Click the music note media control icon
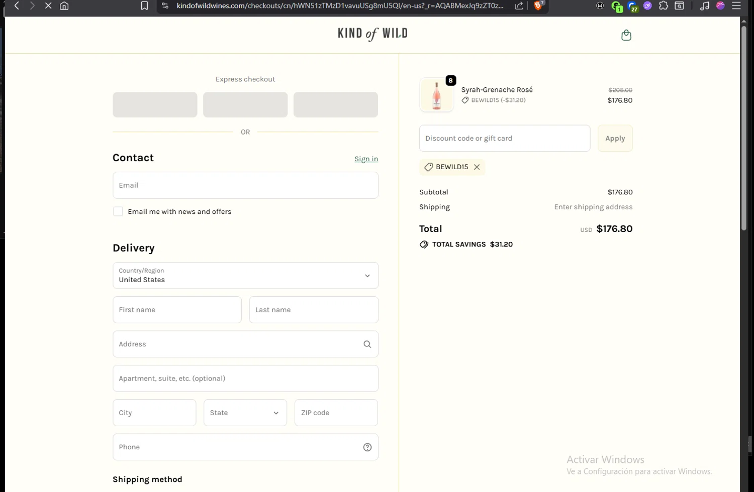 coord(705,6)
